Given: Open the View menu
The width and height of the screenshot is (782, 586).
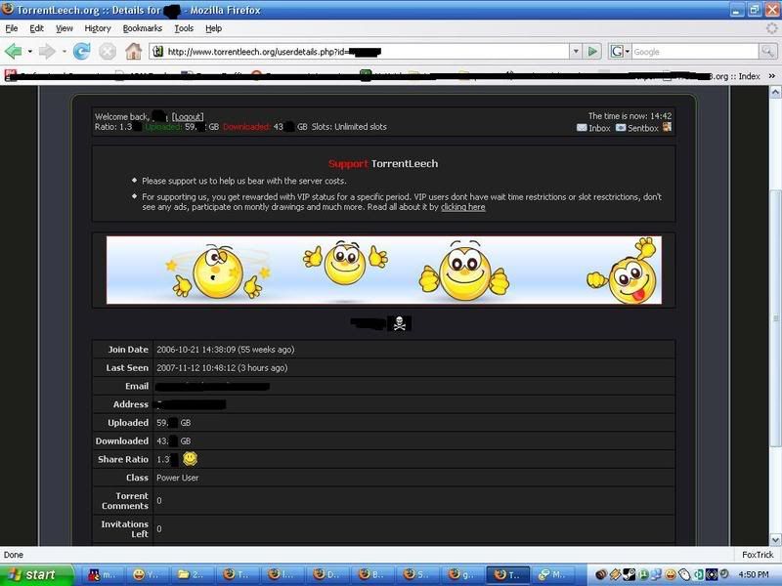Looking at the screenshot, I should (64, 28).
